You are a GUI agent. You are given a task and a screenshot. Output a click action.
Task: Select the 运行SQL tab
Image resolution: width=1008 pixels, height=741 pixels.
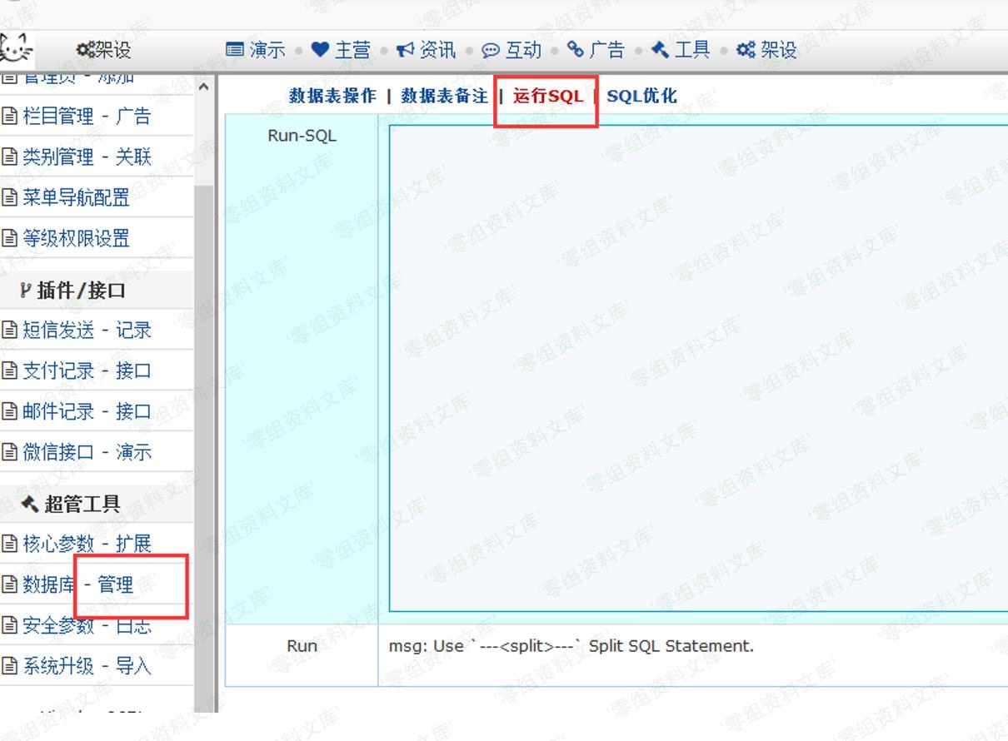547,96
